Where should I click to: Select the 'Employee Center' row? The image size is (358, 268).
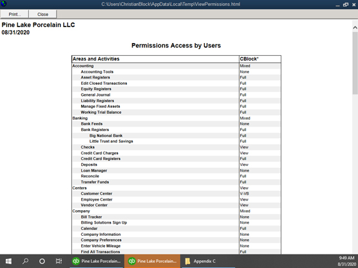[x=176, y=200]
